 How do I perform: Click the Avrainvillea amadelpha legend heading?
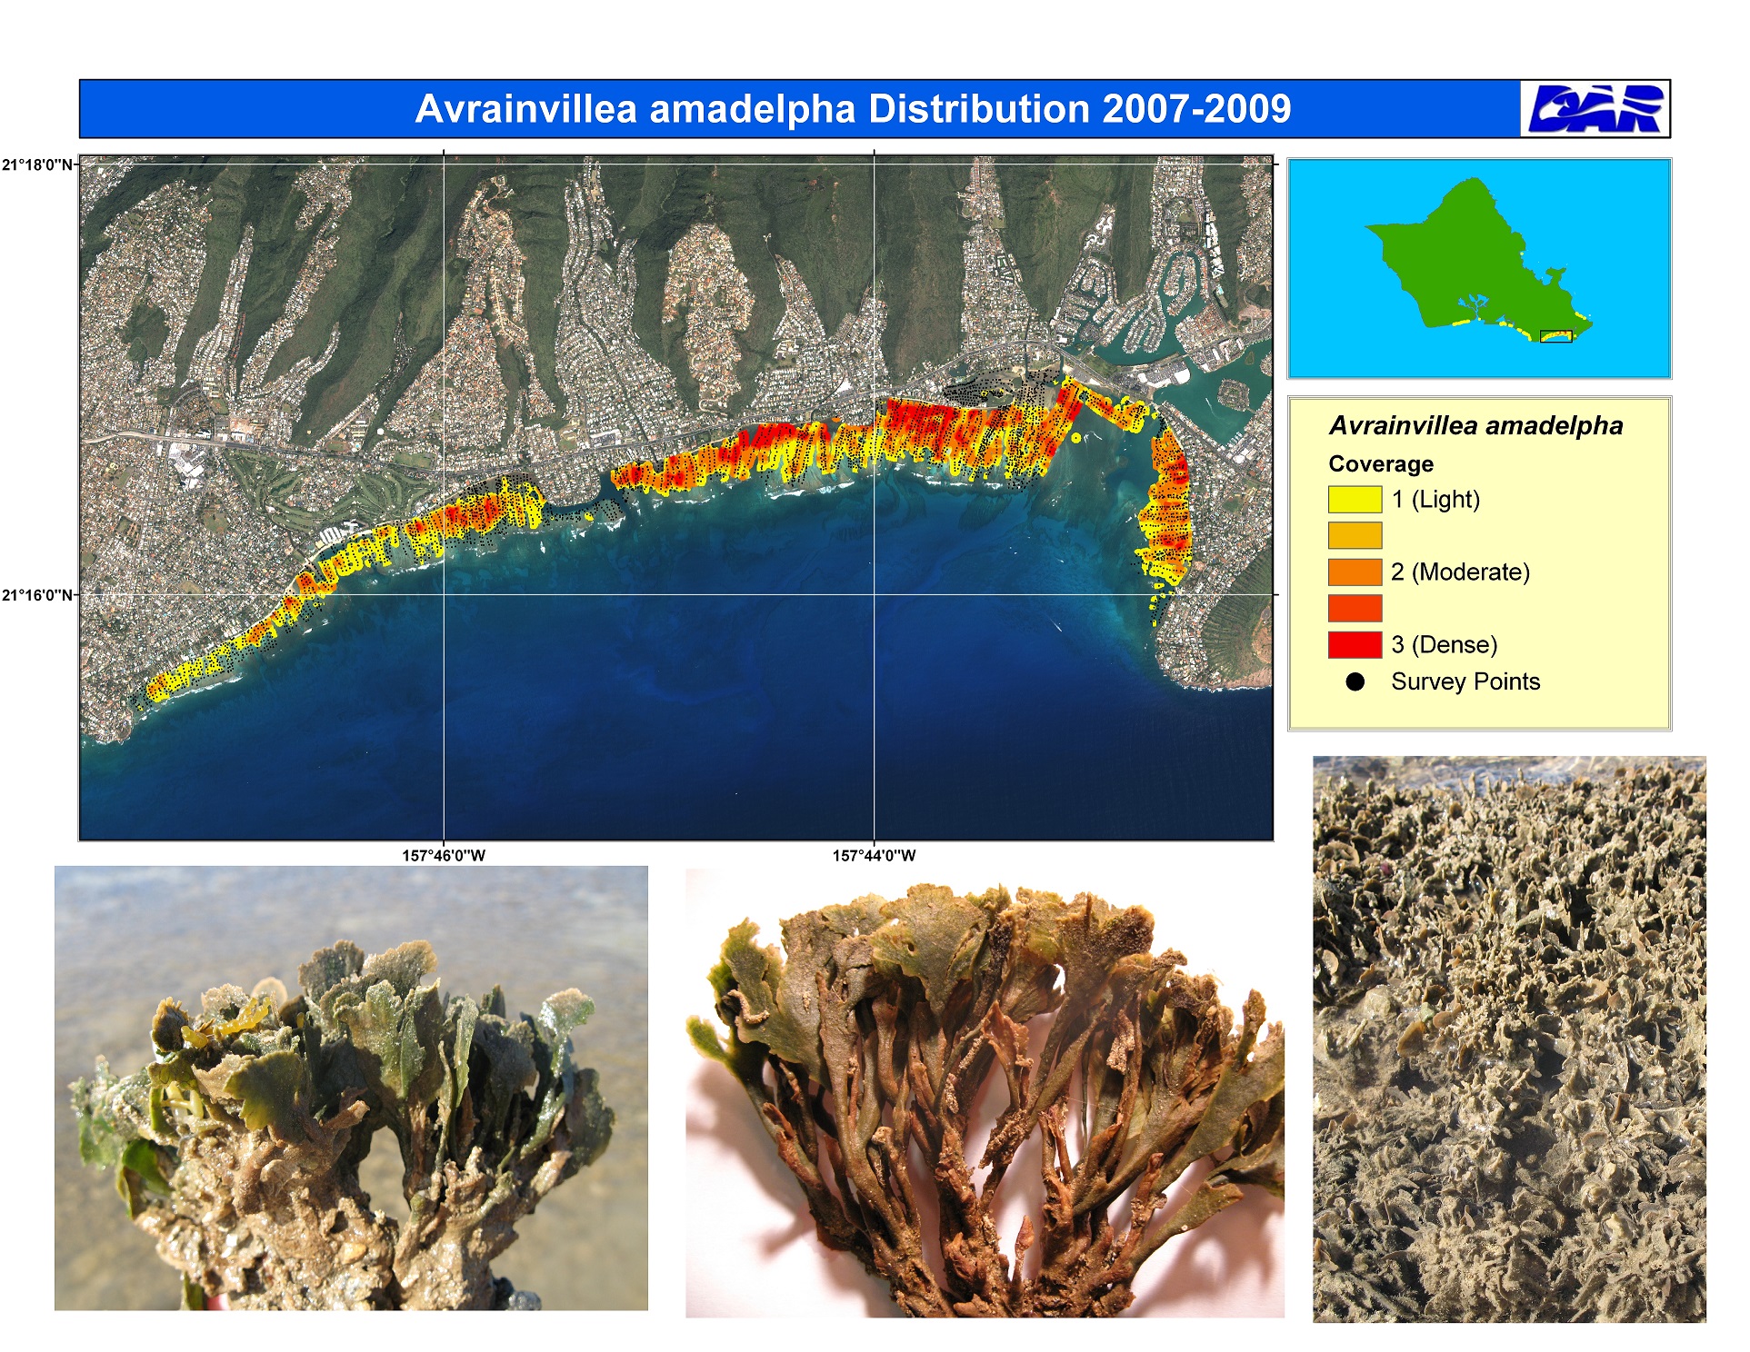pos(1475,425)
